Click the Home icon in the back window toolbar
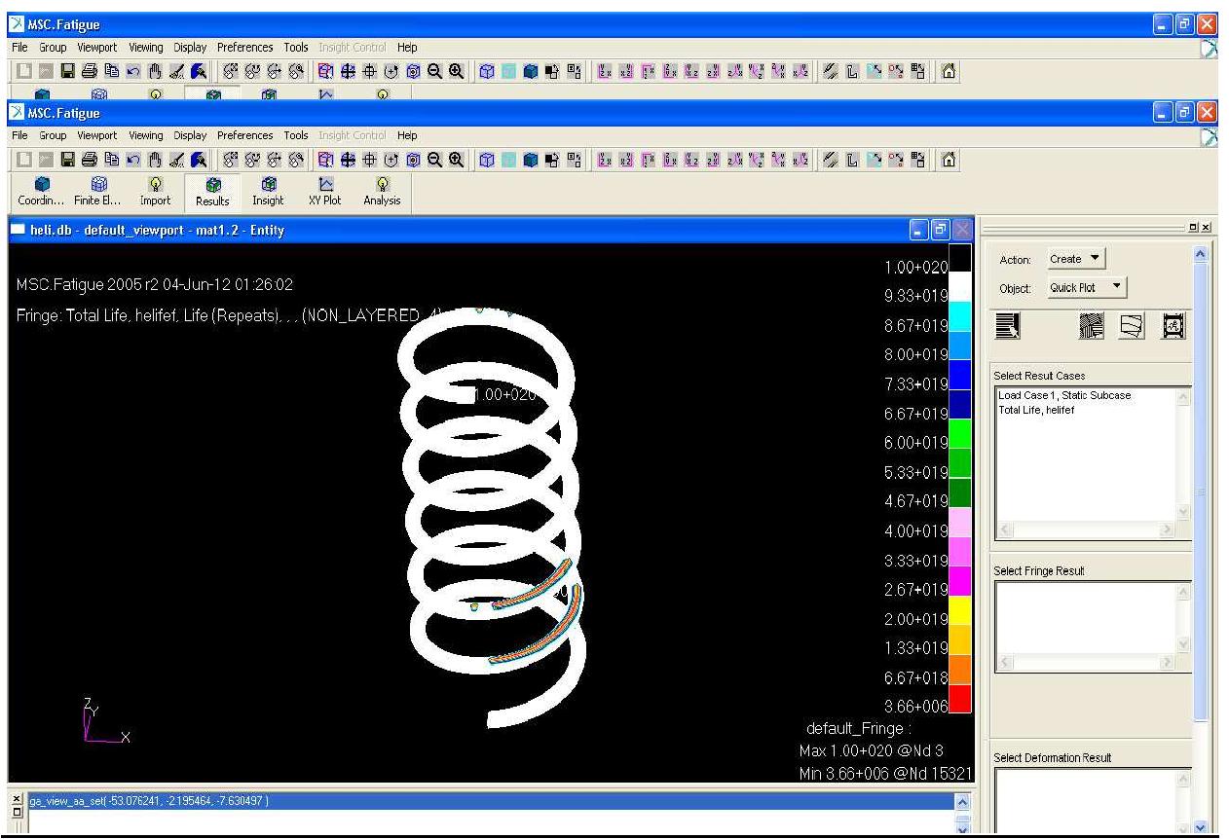The height and width of the screenshot is (839, 1229). tap(949, 71)
